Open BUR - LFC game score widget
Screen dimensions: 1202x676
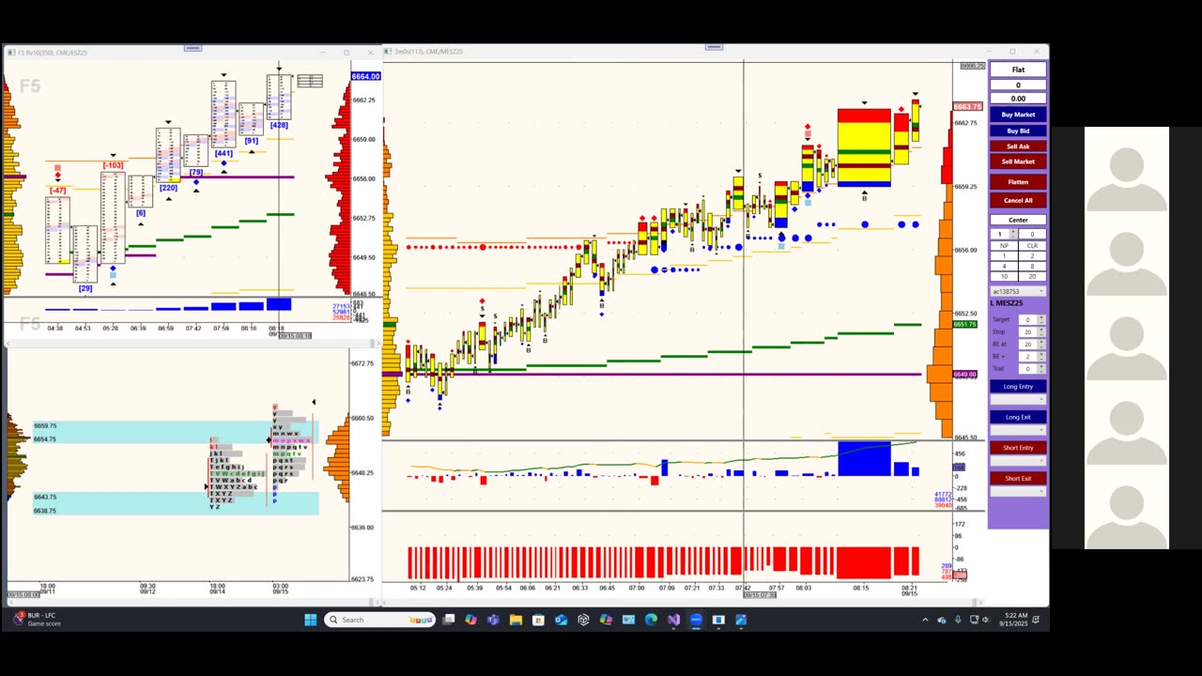point(38,620)
